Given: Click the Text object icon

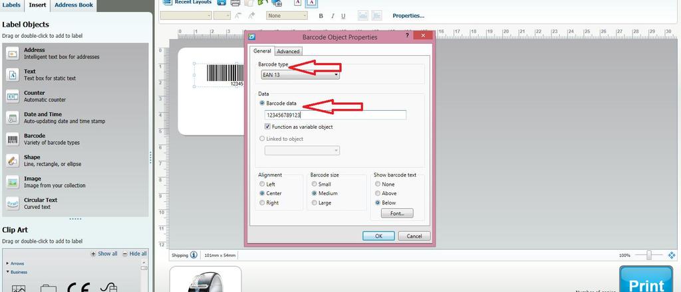Looking at the screenshot, I should click(x=12, y=75).
